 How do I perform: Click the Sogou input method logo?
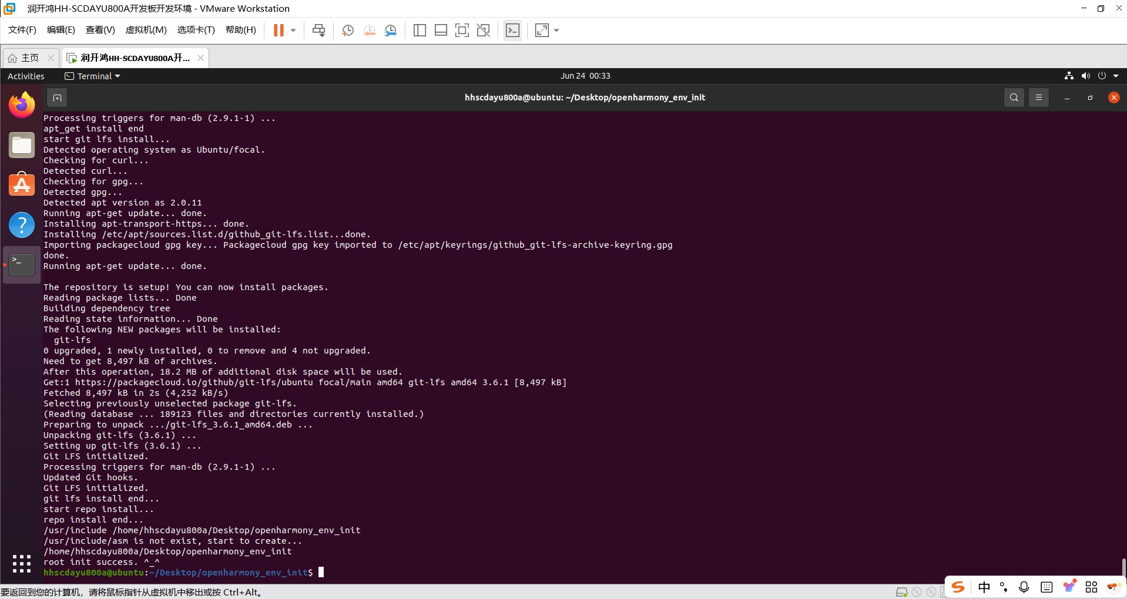click(958, 587)
